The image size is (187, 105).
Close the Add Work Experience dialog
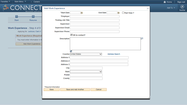(x=148, y=8)
